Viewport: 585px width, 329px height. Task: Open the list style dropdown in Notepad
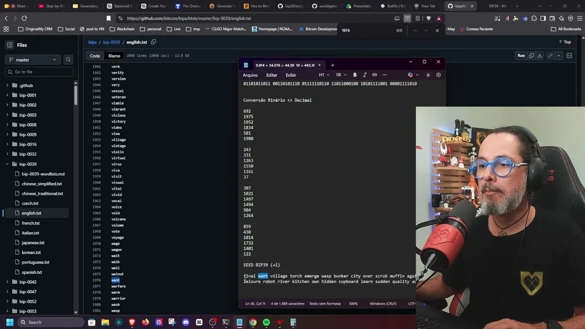(x=341, y=75)
